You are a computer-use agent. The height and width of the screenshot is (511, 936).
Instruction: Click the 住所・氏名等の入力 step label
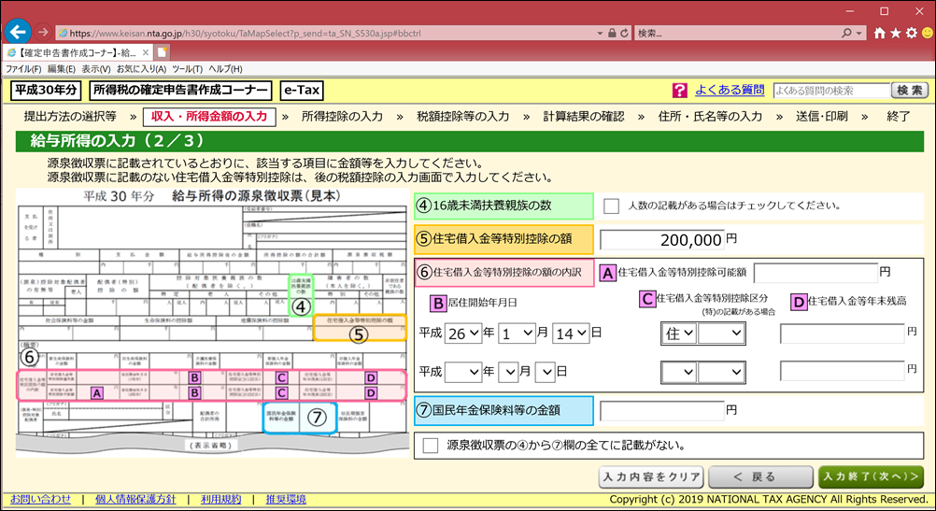[710, 117]
